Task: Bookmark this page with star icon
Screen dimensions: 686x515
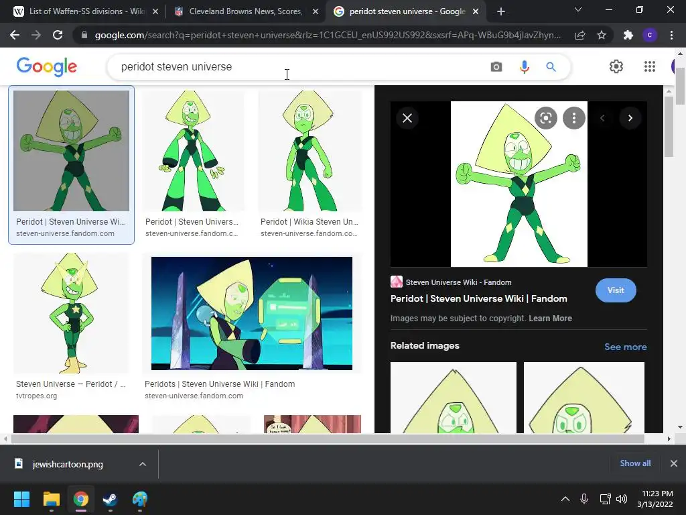Action: click(x=602, y=35)
